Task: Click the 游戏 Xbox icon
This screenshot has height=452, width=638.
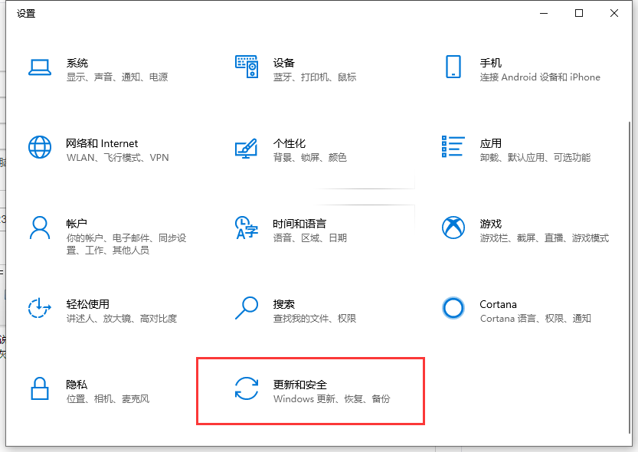Action: (x=453, y=228)
